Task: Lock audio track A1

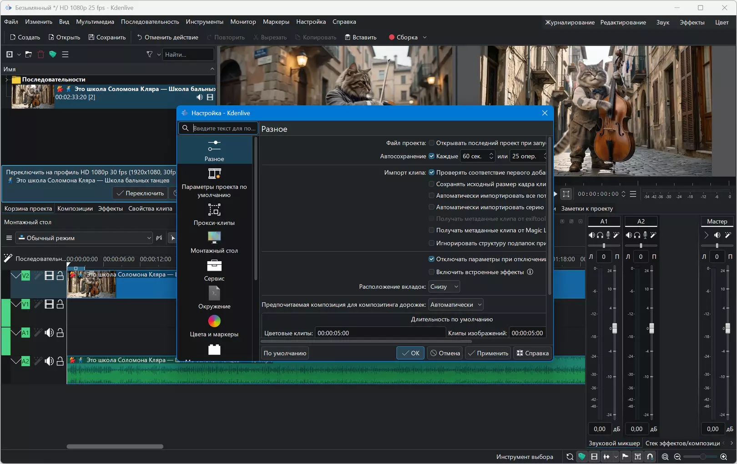Action: tap(60, 333)
